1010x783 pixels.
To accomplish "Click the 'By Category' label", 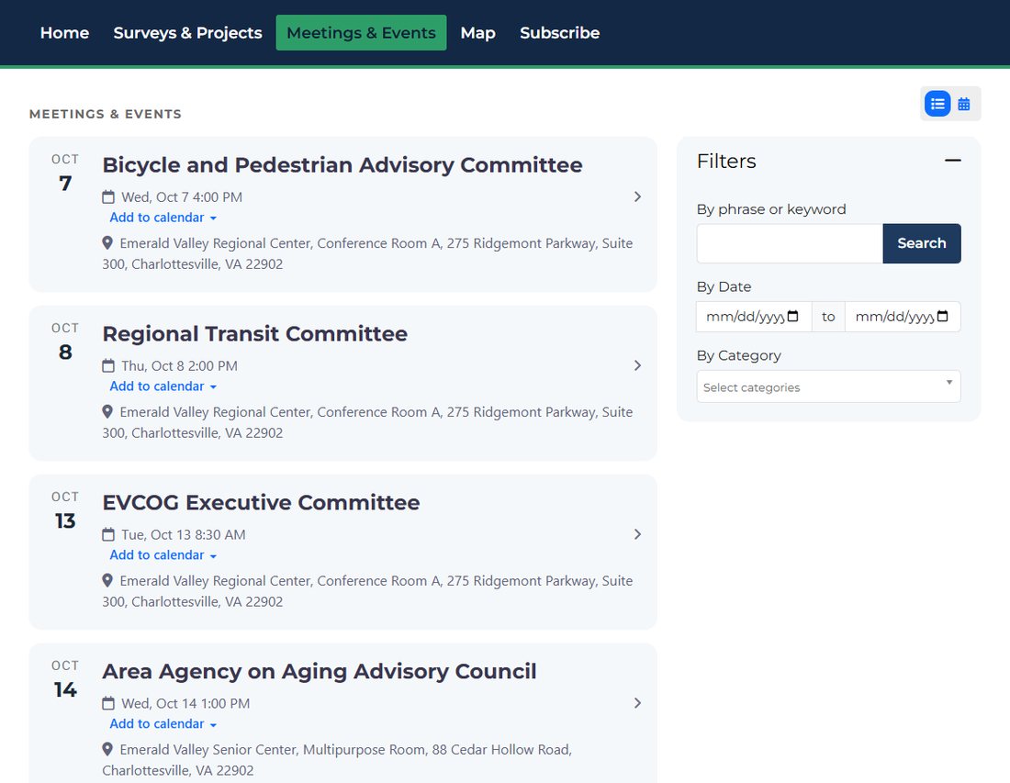I will point(738,355).
